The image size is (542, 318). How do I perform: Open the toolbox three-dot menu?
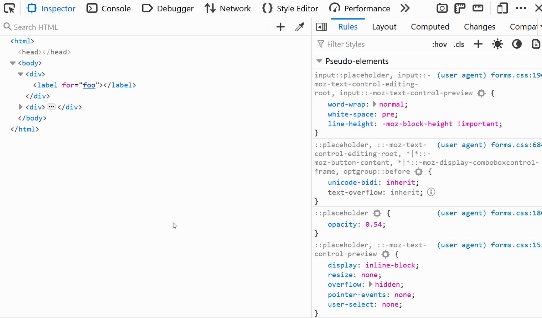point(521,8)
